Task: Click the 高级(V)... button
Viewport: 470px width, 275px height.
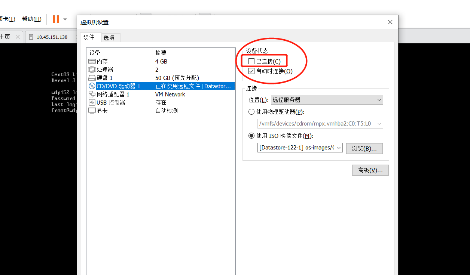Action: coord(370,170)
